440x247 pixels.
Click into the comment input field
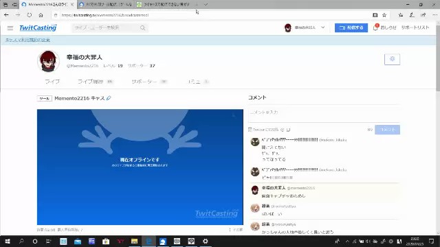click(x=324, y=114)
